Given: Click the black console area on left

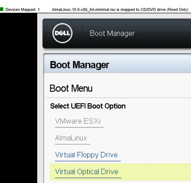Looking at the screenshot, I should (x=19, y=98).
